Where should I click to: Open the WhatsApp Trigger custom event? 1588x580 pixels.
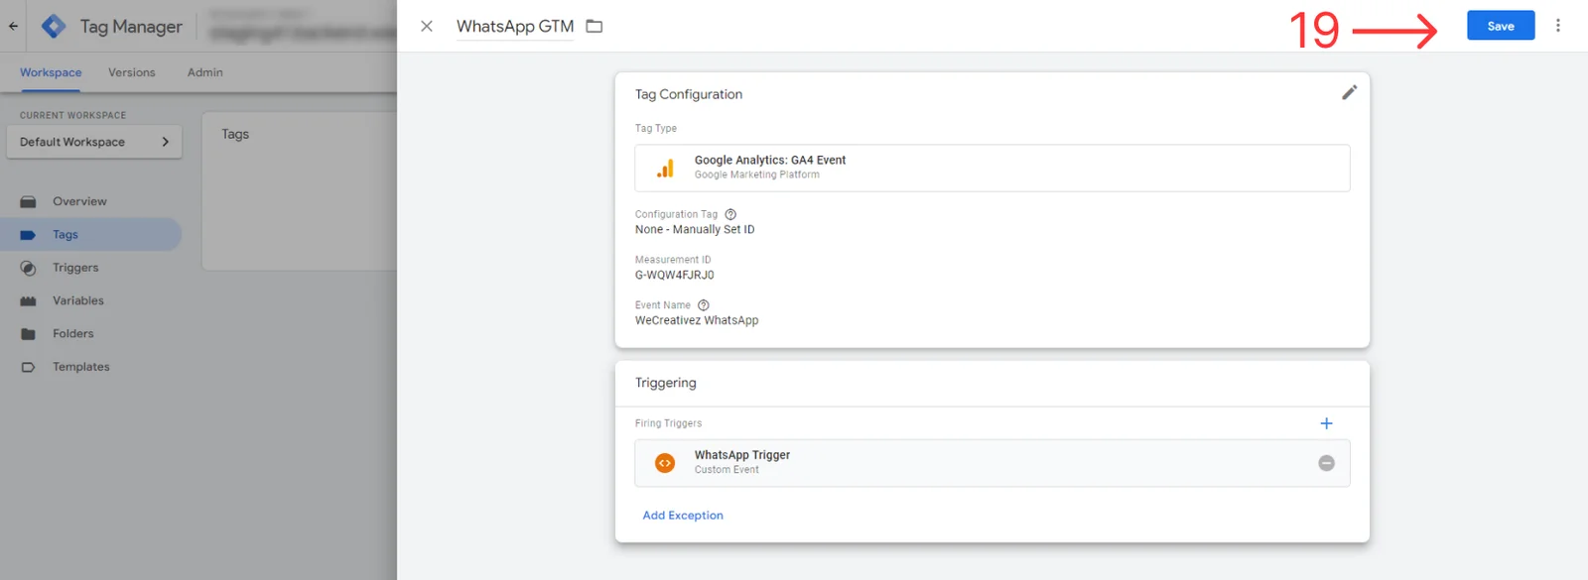[x=741, y=462]
